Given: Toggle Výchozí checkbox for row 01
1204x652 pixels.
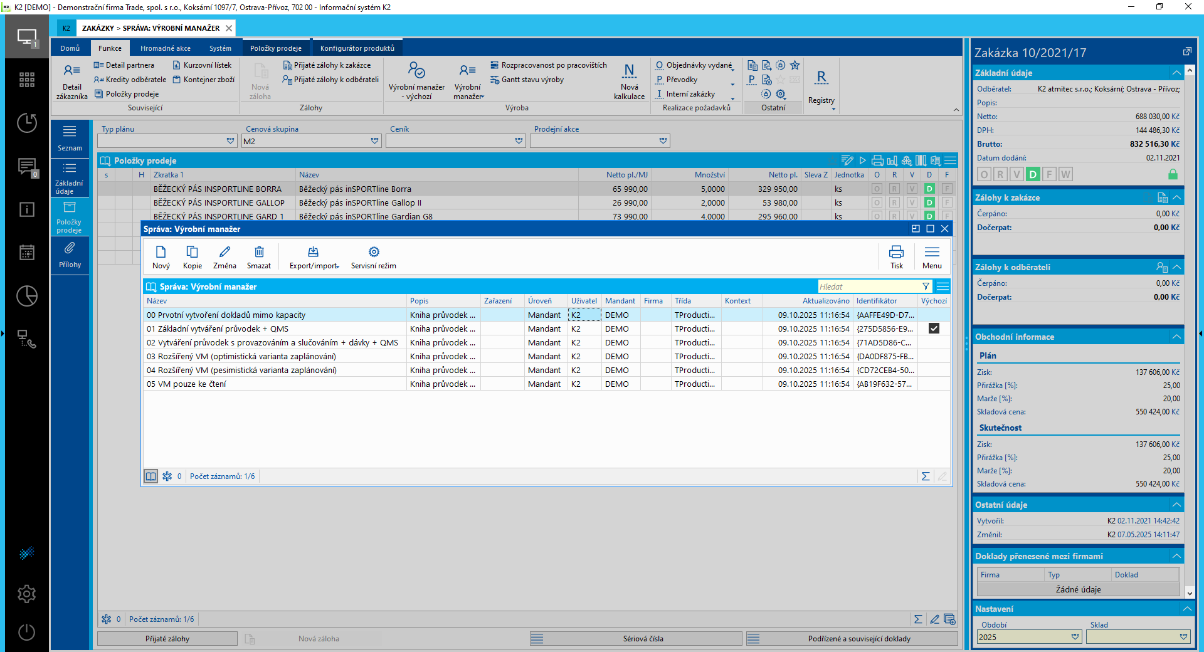Looking at the screenshot, I should click(x=934, y=329).
